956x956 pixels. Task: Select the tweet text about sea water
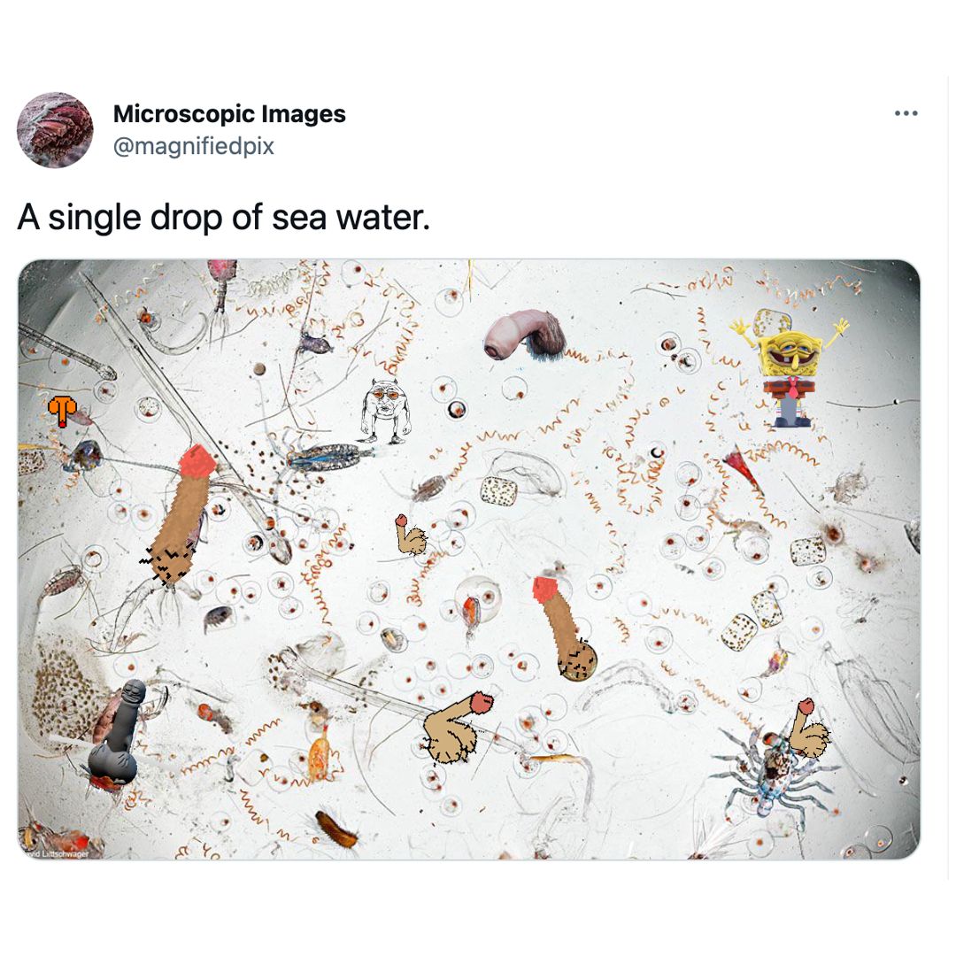[x=223, y=217]
